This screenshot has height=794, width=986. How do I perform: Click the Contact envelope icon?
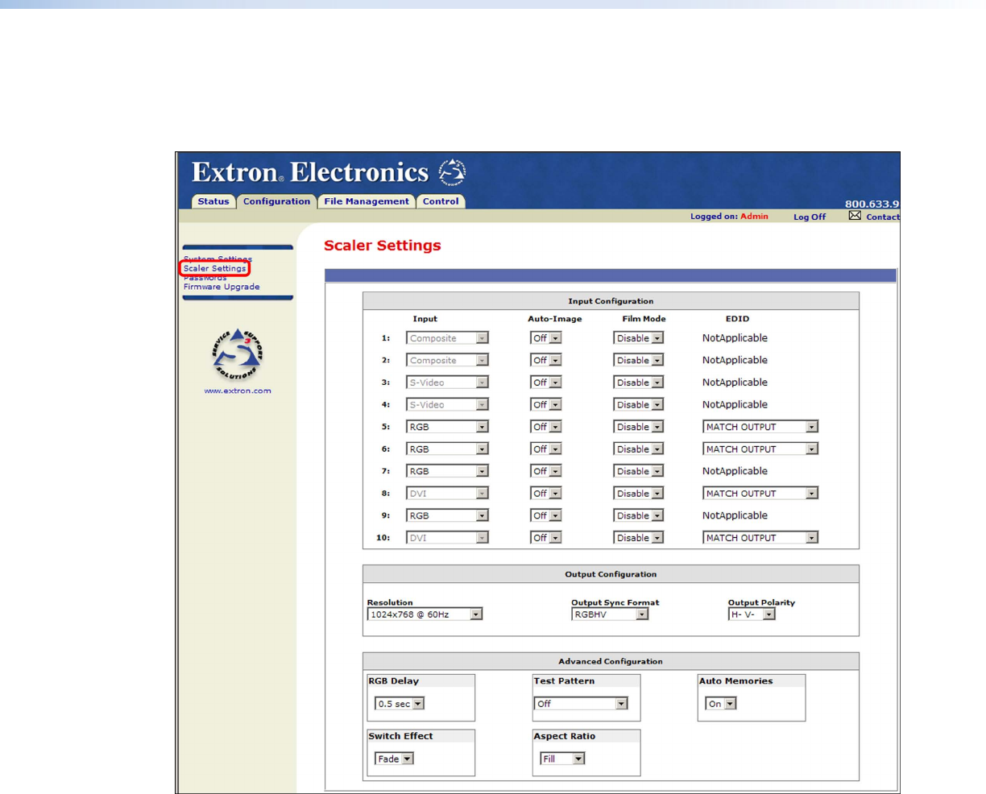pos(855,216)
